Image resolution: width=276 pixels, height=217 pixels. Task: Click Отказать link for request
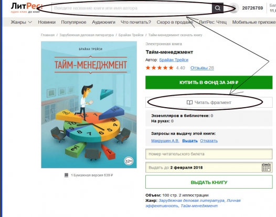pos(209,141)
